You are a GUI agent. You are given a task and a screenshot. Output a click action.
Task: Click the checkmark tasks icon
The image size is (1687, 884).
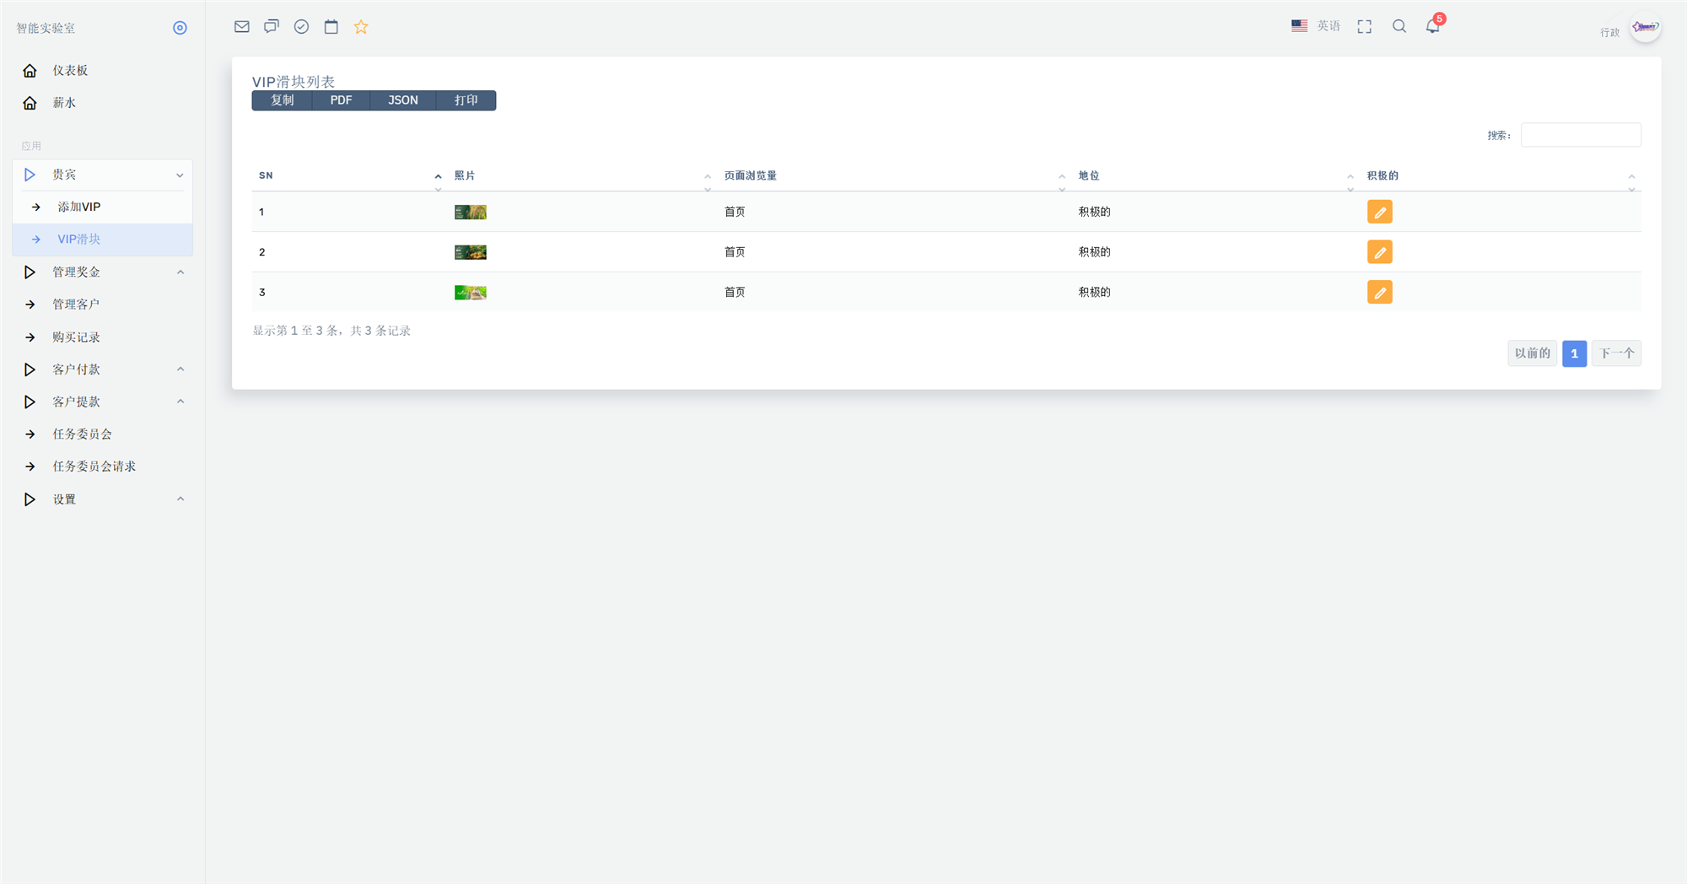pos(301,27)
